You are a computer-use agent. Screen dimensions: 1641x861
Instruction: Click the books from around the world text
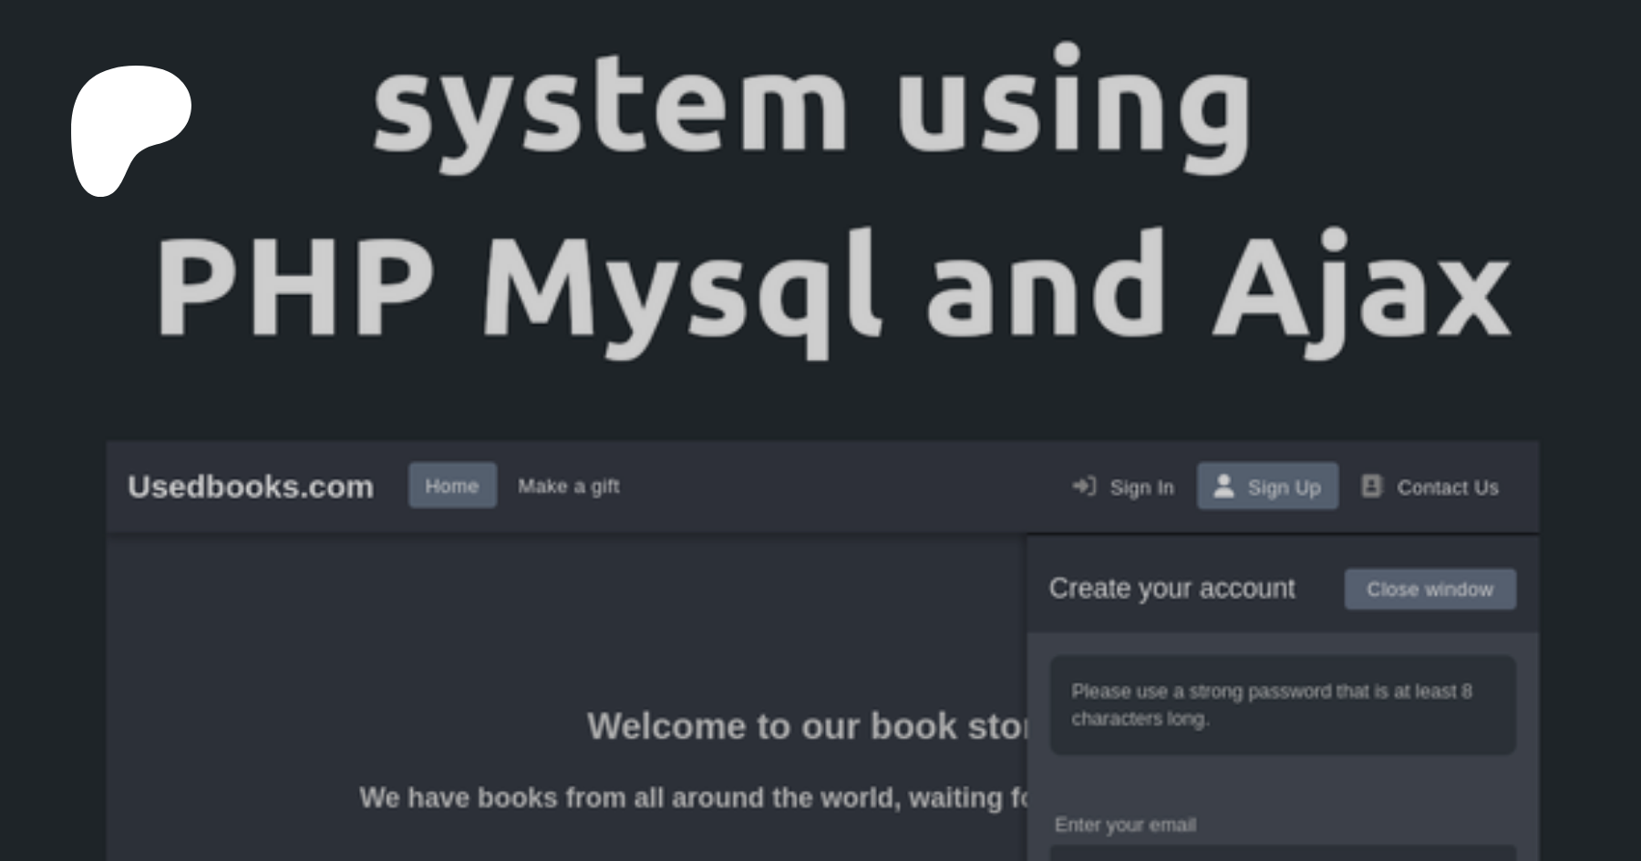tap(693, 798)
